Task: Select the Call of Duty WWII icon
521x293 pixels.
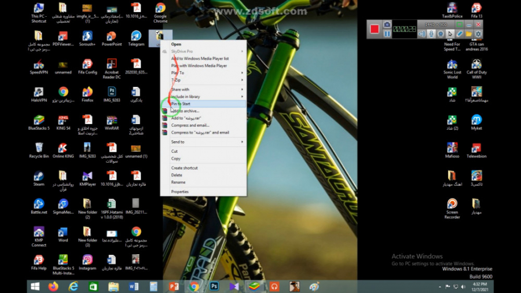Action: click(x=476, y=69)
